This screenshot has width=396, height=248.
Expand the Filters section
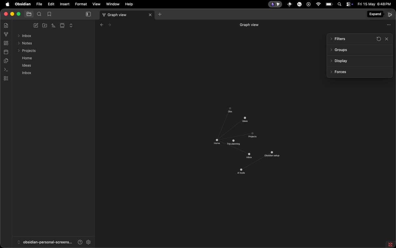(x=340, y=39)
